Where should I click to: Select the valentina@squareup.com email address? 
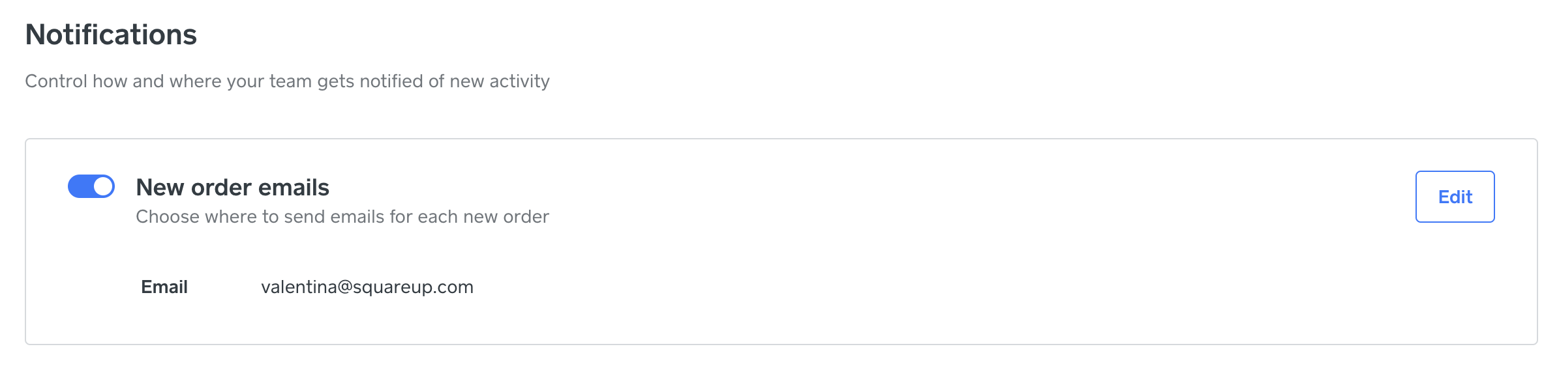367,287
